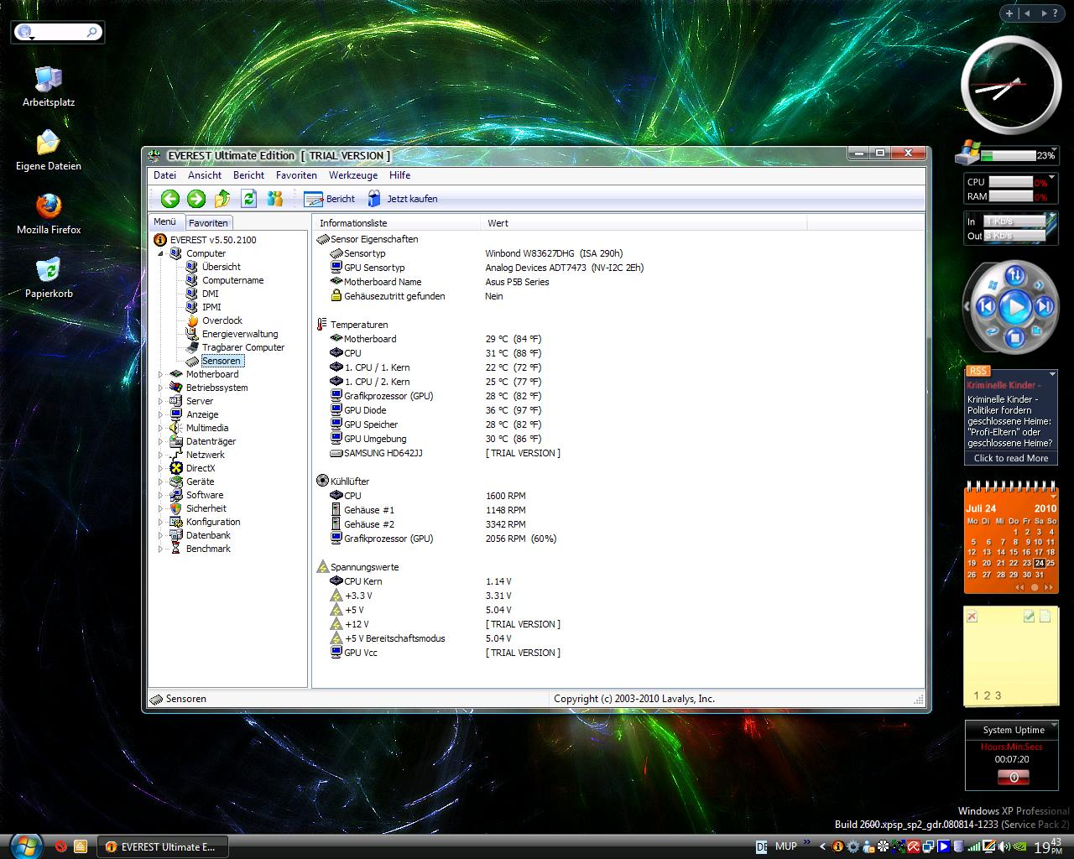Select Overclock in the tree

222,320
